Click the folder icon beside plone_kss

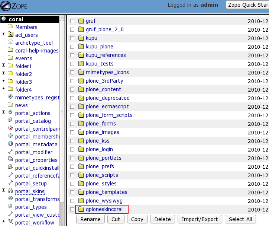(81, 141)
